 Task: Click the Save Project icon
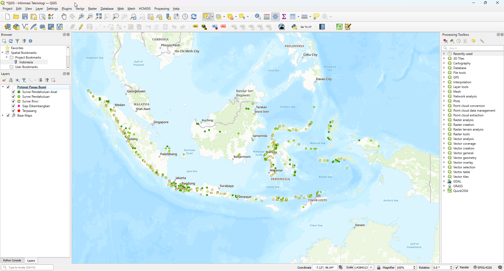click(x=25, y=17)
